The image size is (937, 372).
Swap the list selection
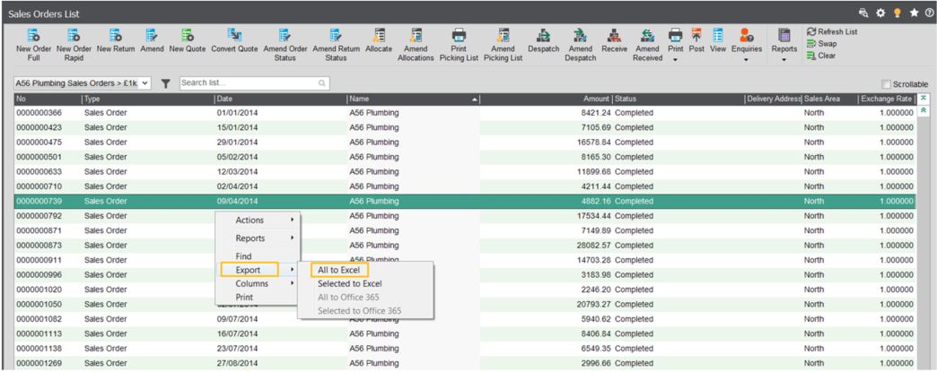pos(821,44)
